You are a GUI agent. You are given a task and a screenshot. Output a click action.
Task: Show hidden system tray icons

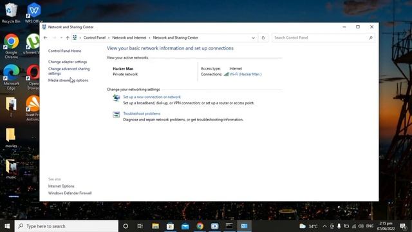point(324,226)
